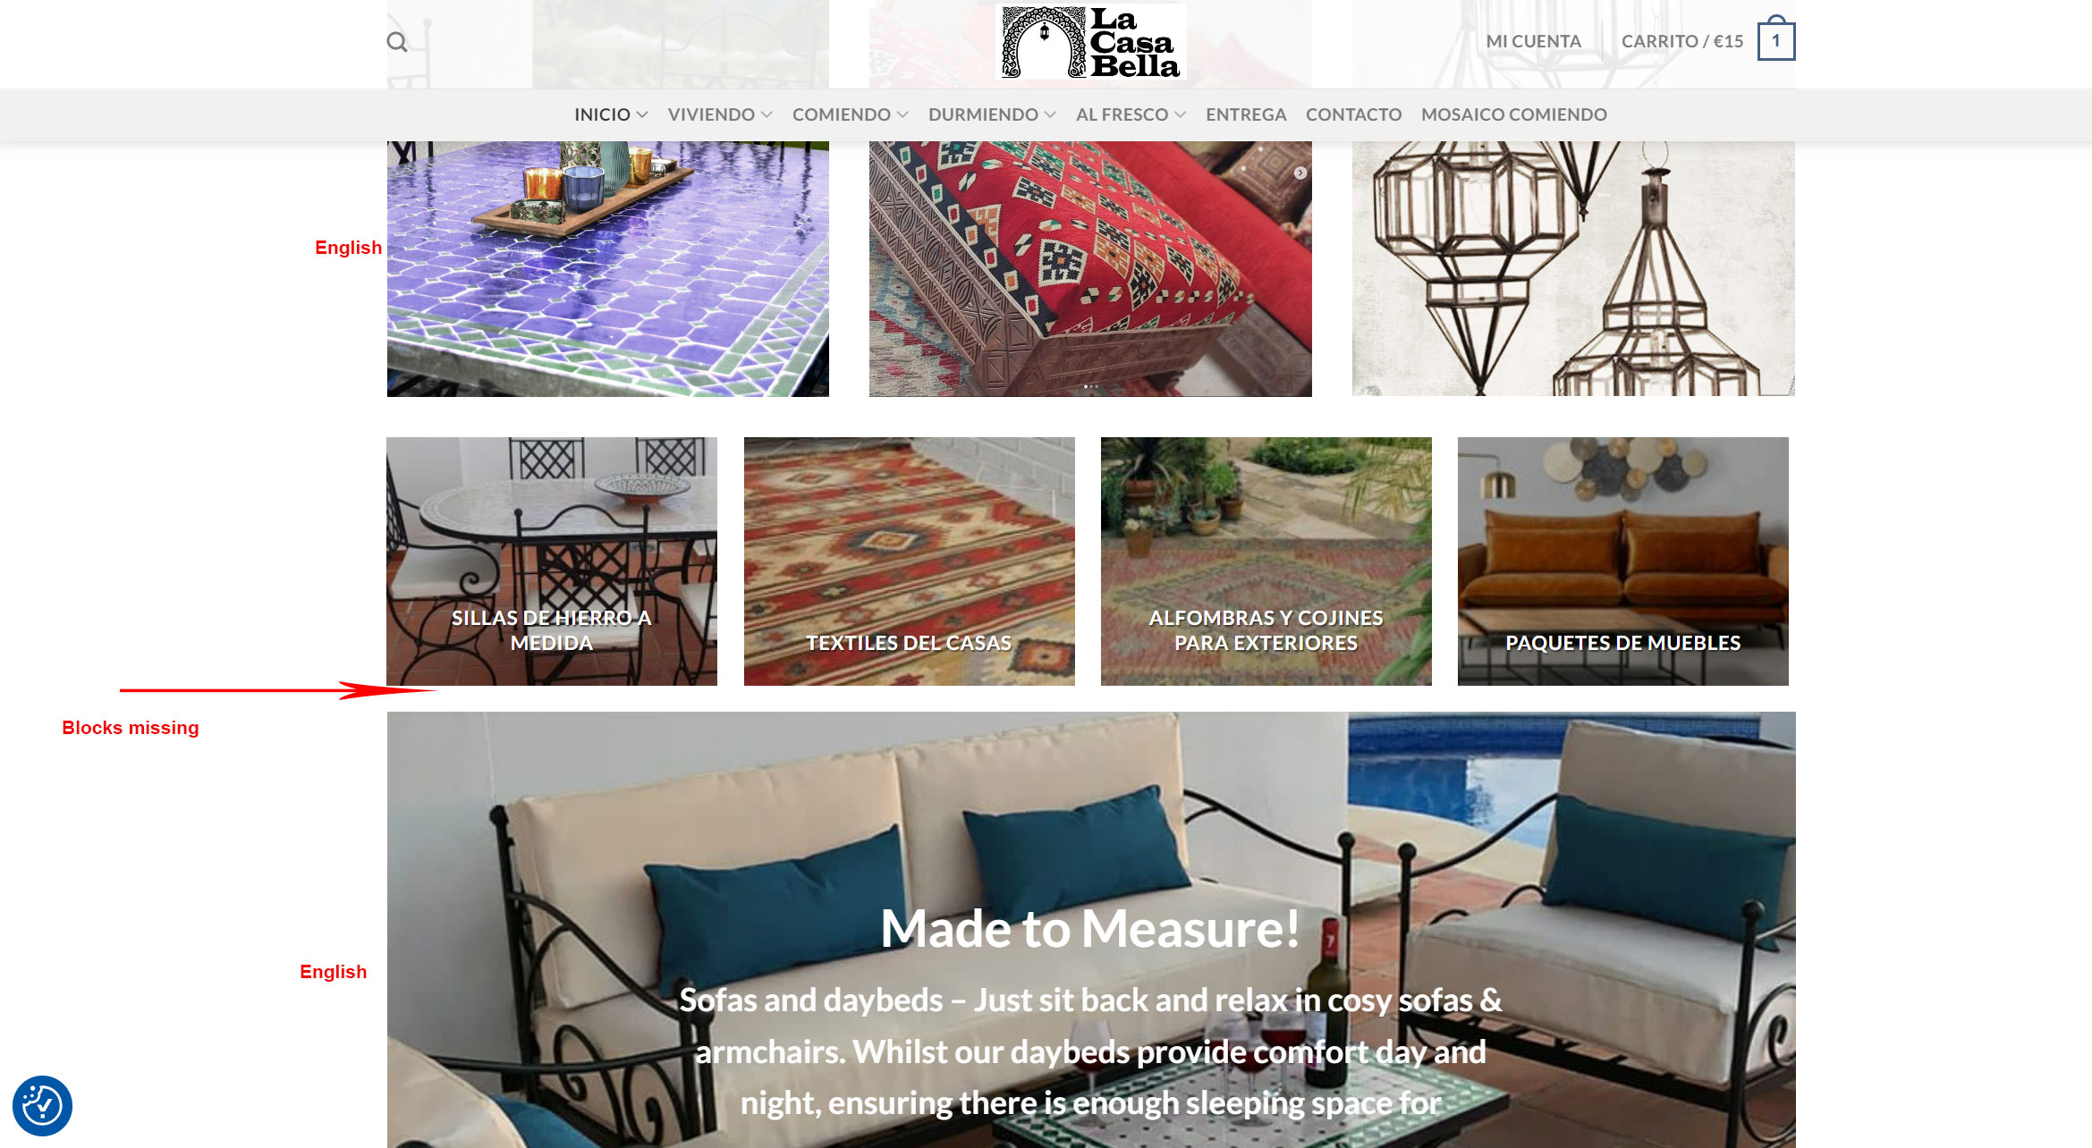2092x1148 pixels.
Task: Open the DURMIENDO dropdown menu
Action: click(x=992, y=114)
